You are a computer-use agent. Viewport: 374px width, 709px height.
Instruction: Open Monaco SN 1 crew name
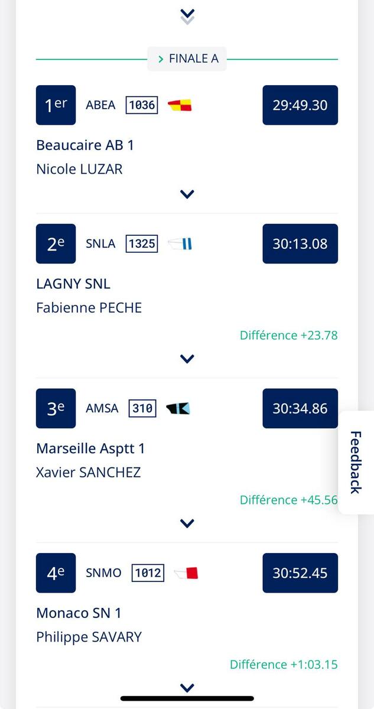[79, 613]
